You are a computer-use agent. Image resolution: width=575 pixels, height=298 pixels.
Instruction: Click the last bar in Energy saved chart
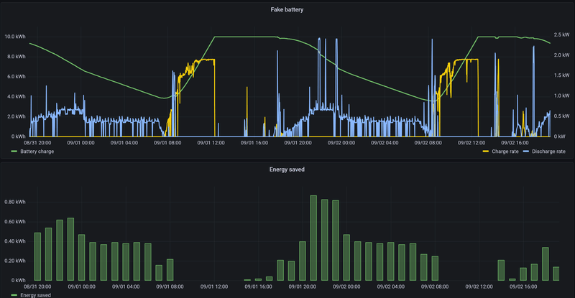[x=556, y=274]
